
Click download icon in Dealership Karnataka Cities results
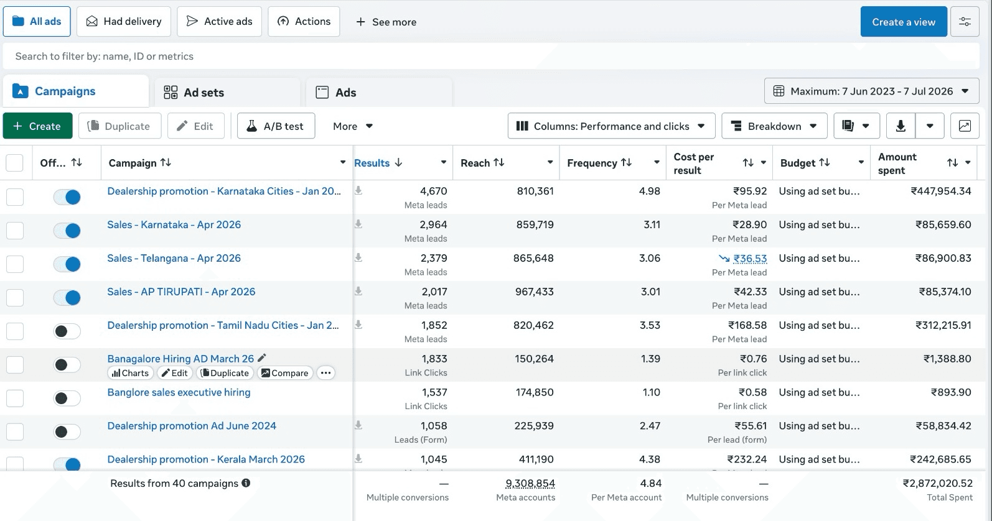[358, 191]
